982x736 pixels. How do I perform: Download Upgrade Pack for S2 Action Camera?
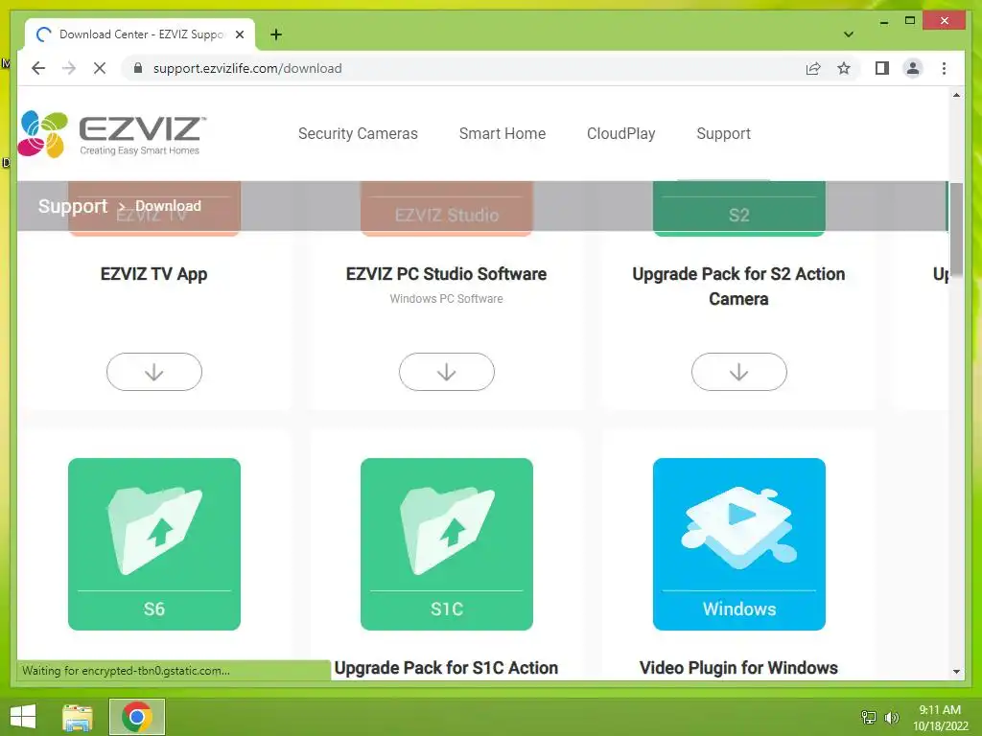(x=739, y=372)
